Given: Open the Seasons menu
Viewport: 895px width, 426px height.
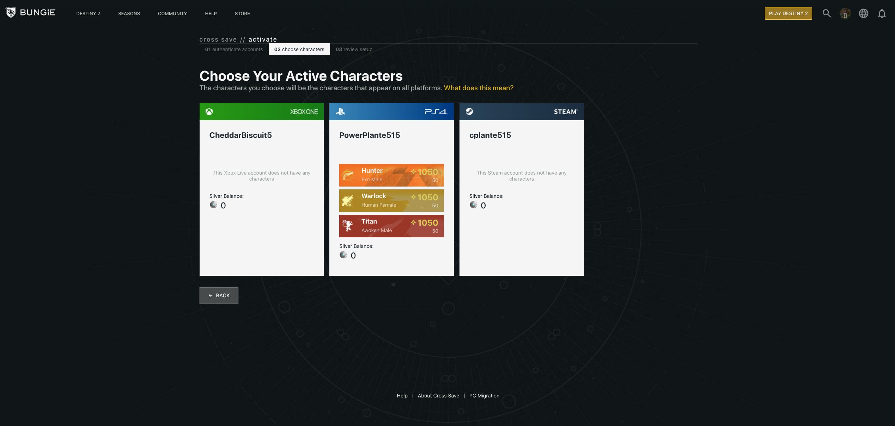Looking at the screenshot, I should coord(129,13).
